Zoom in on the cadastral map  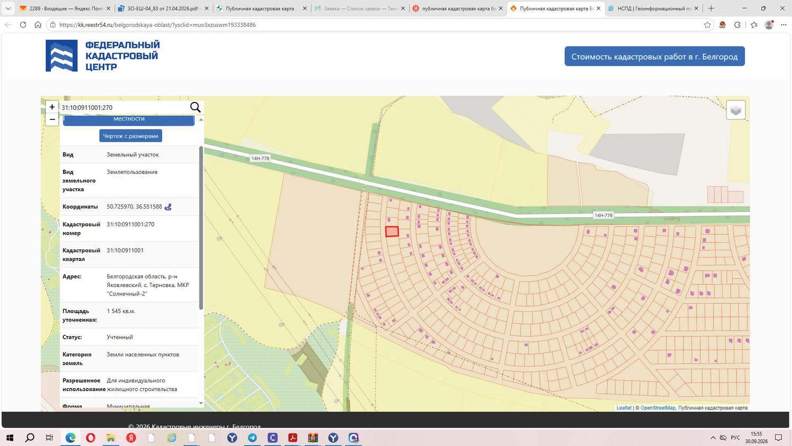pyautogui.click(x=52, y=107)
